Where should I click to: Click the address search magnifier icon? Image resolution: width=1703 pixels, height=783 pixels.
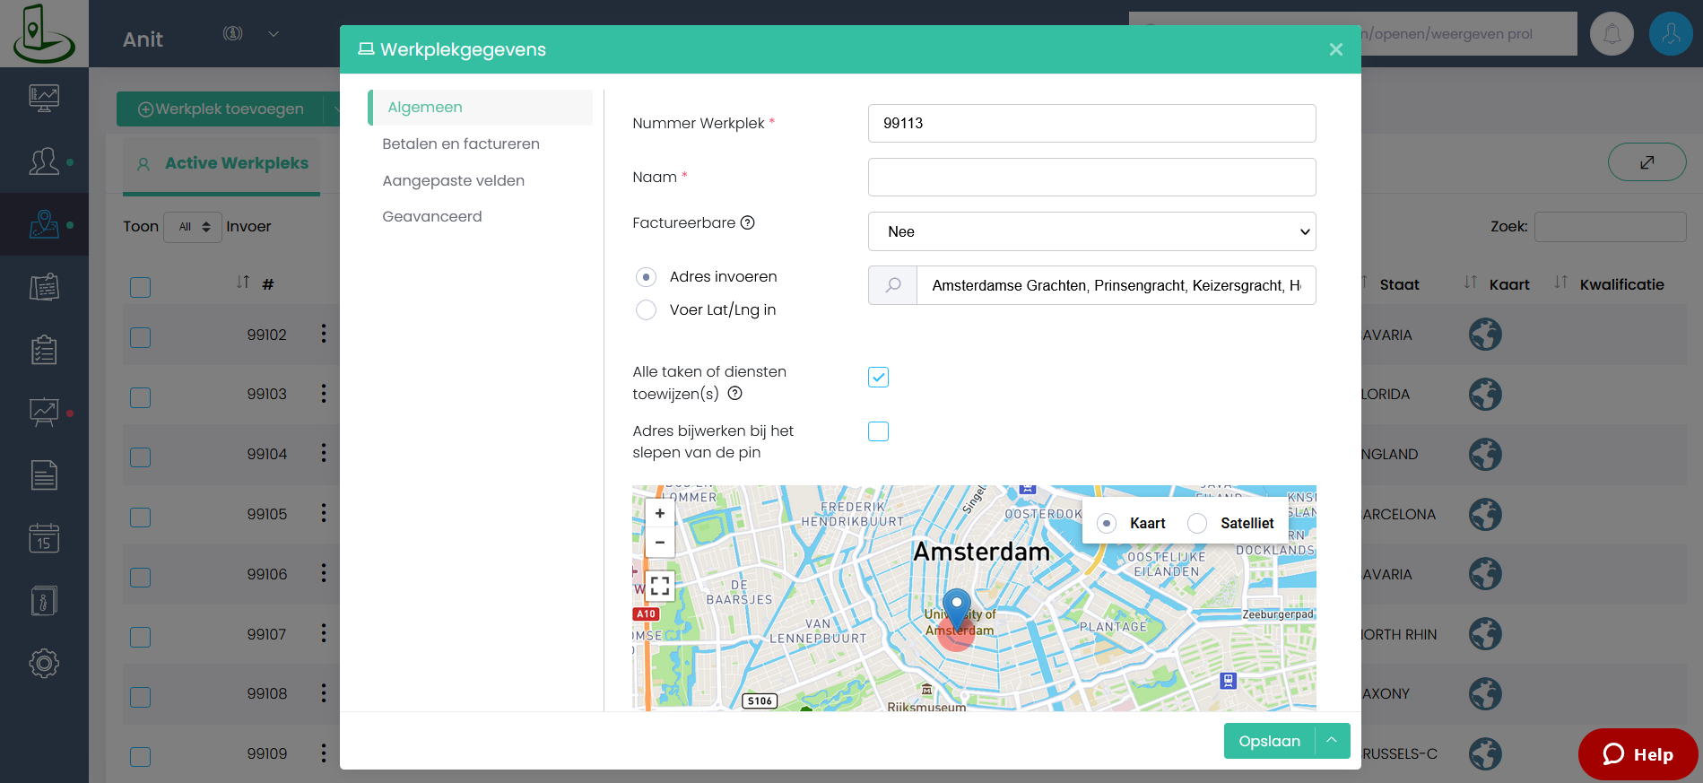pos(893,285)
